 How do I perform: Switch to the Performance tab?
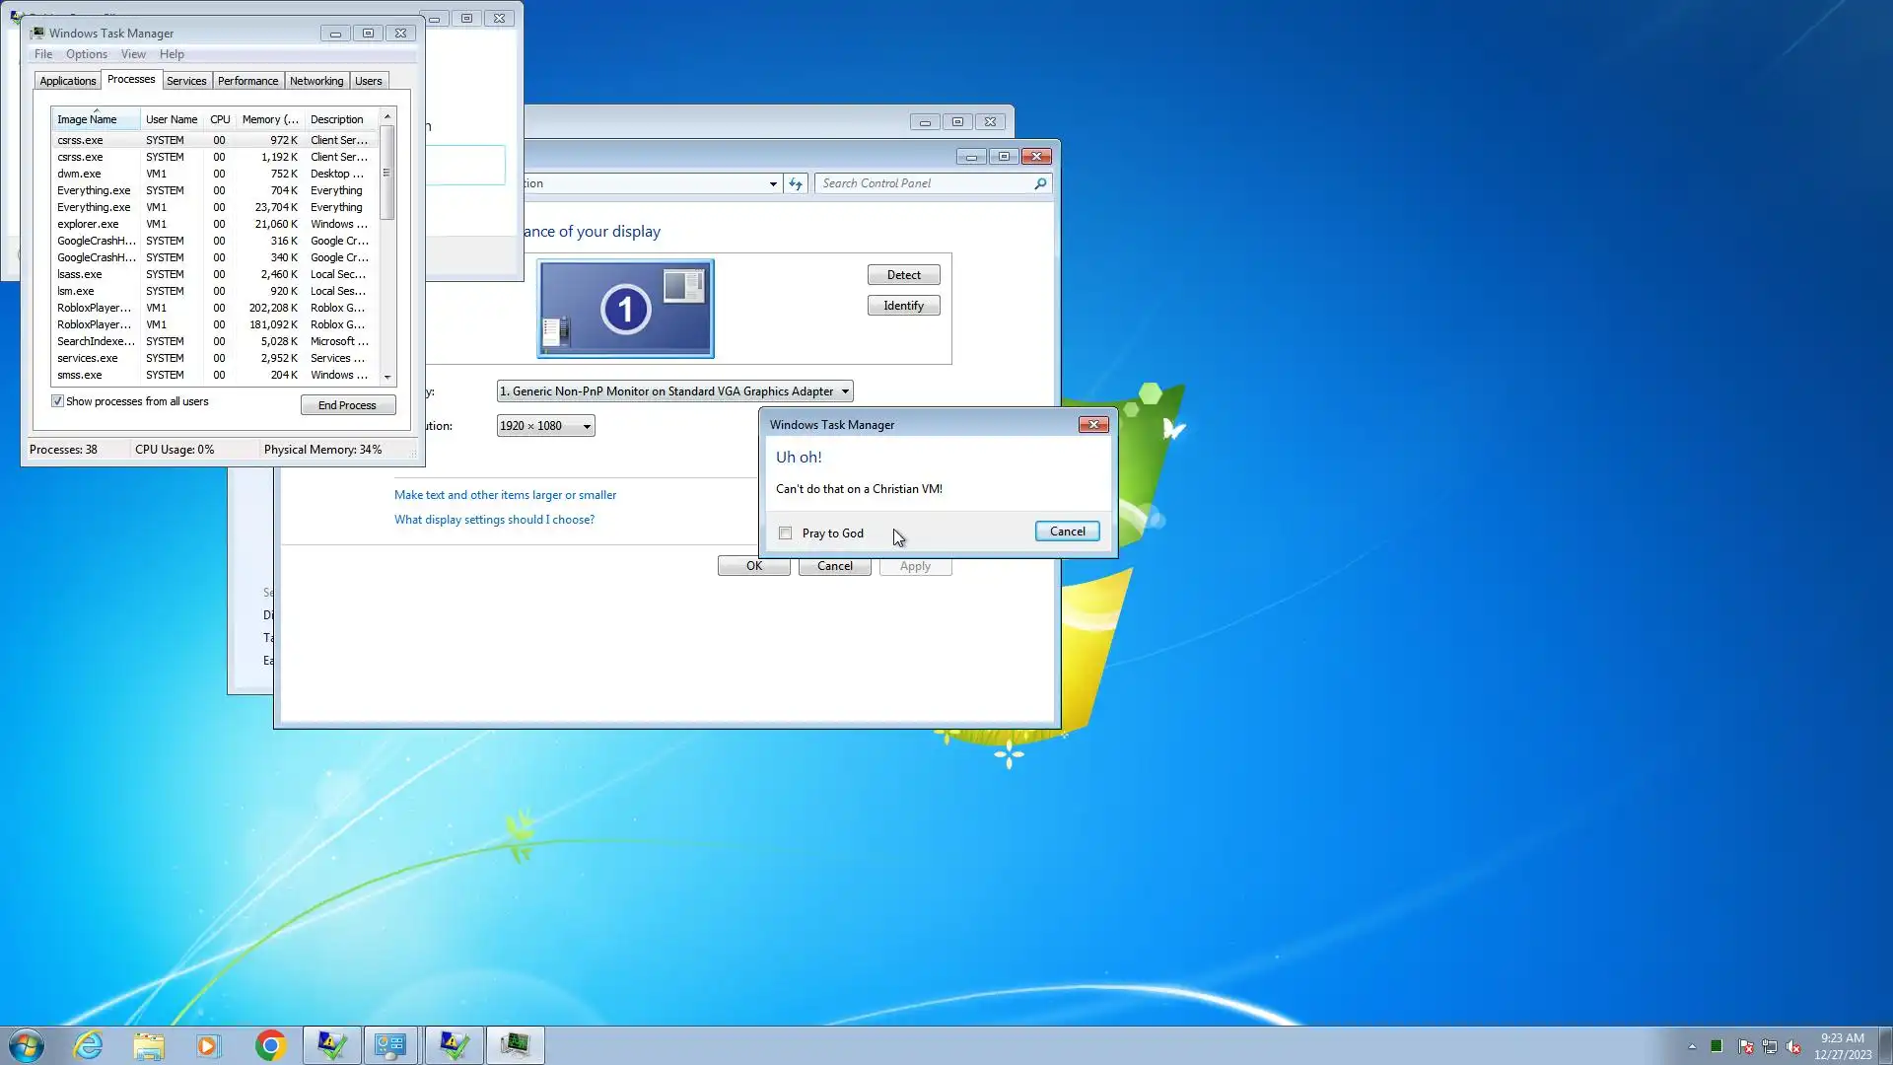(247, 81)
